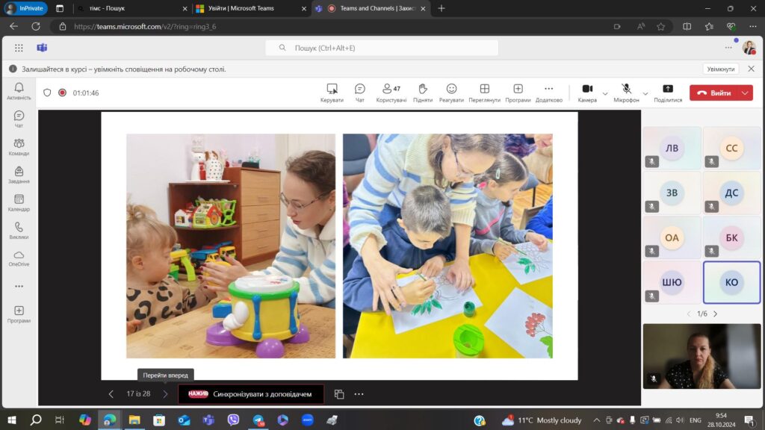Open OneDrive in the Teams sidebar
Image resolution: width=765 pixels, height=430 pixels.
pos(19,258)
